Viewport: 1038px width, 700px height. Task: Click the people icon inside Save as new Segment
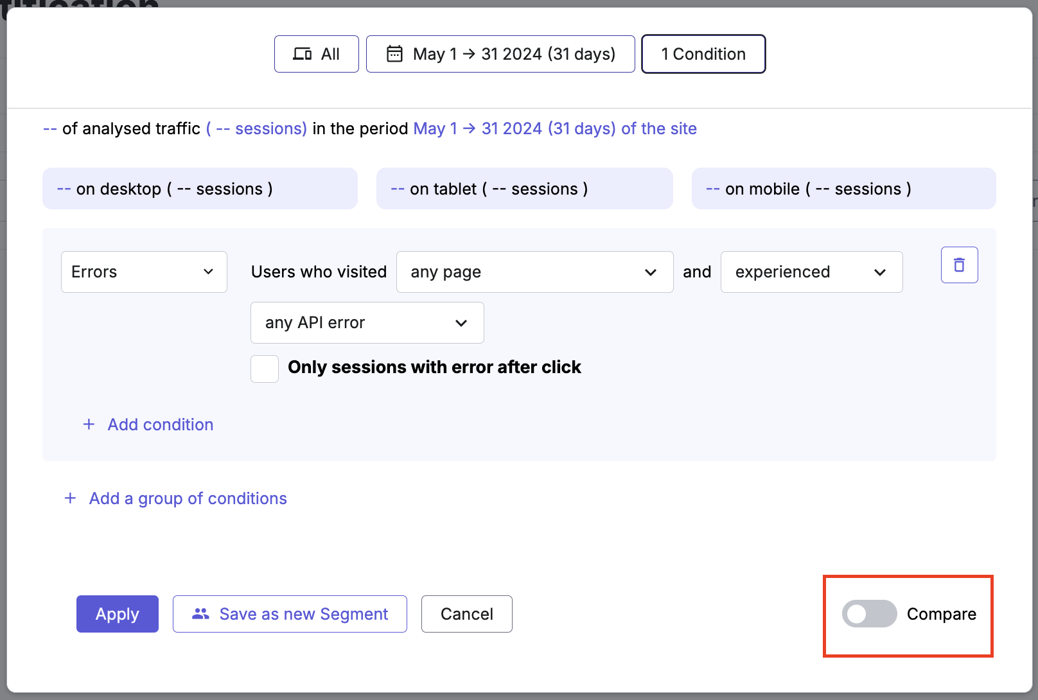click(200, 614)
